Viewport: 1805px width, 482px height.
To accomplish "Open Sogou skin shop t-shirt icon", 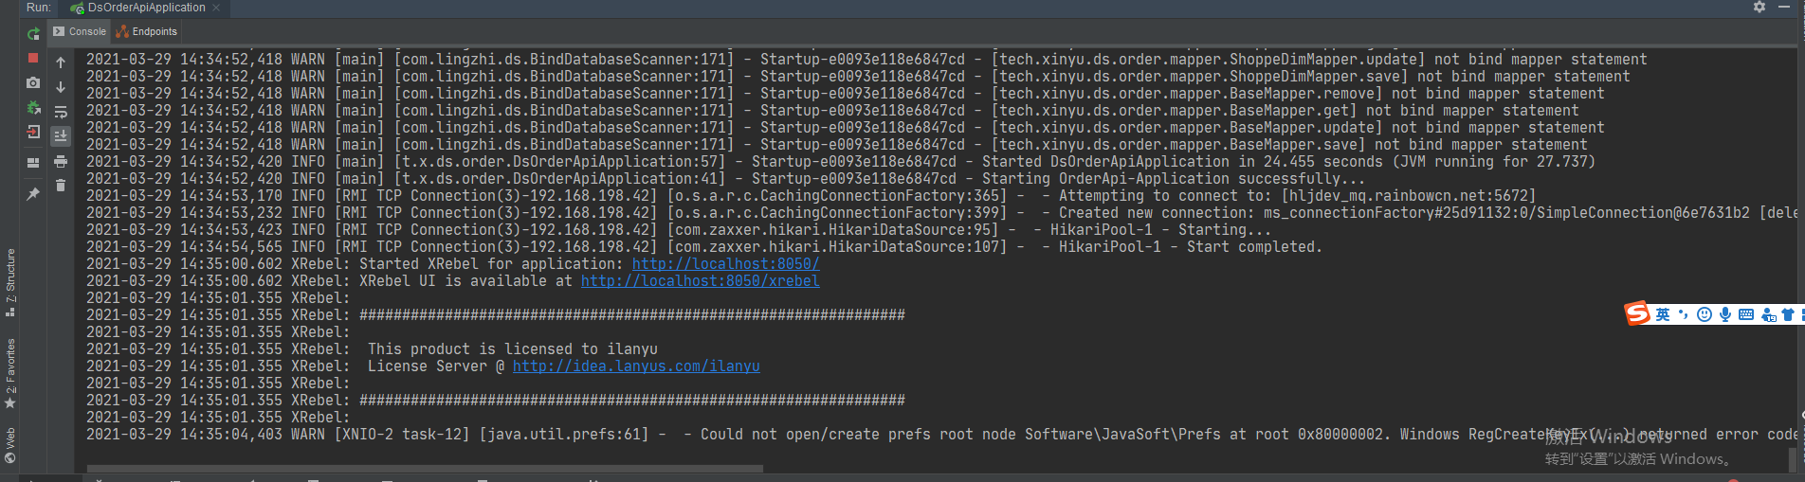I will [1788, 314].
